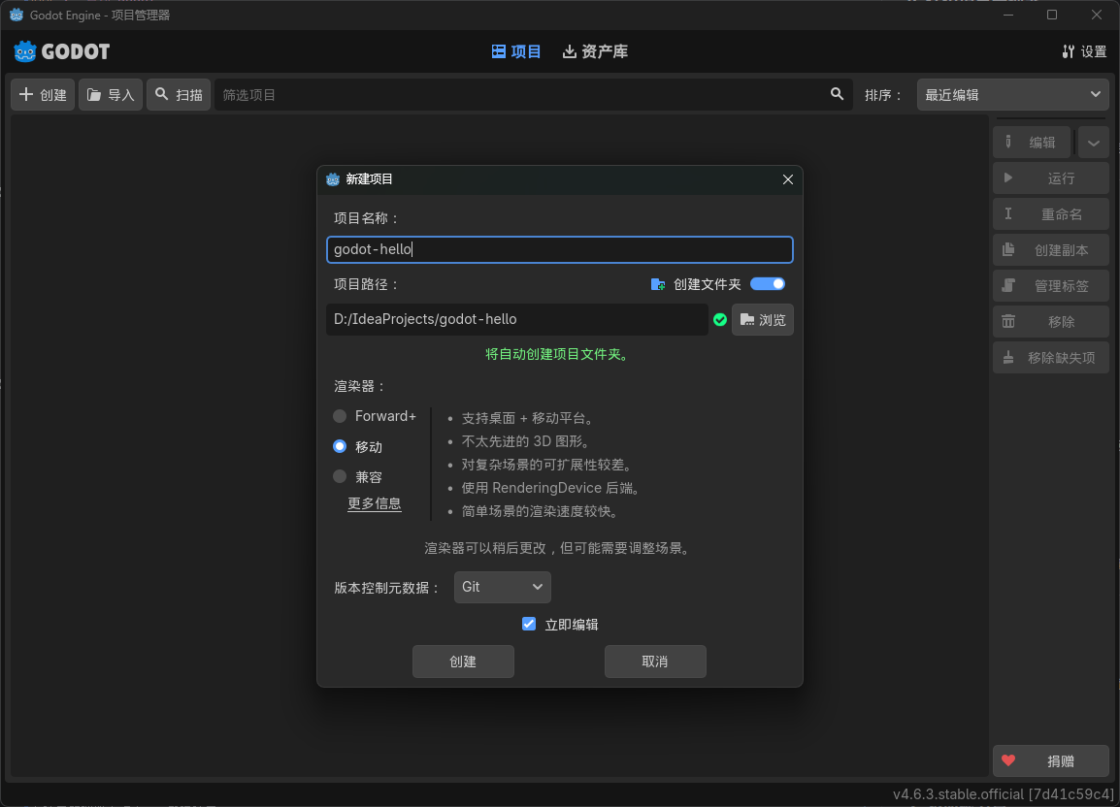
Task: Maximize the Godot Engine window
Action: tap(1052, 15)
